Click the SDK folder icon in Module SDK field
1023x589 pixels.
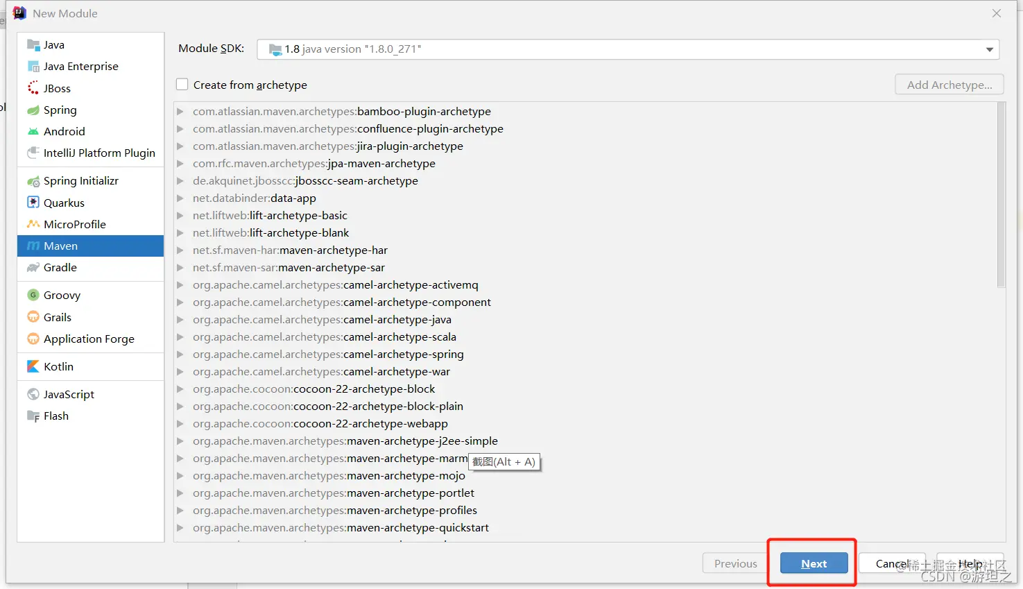tap(275, 49)
